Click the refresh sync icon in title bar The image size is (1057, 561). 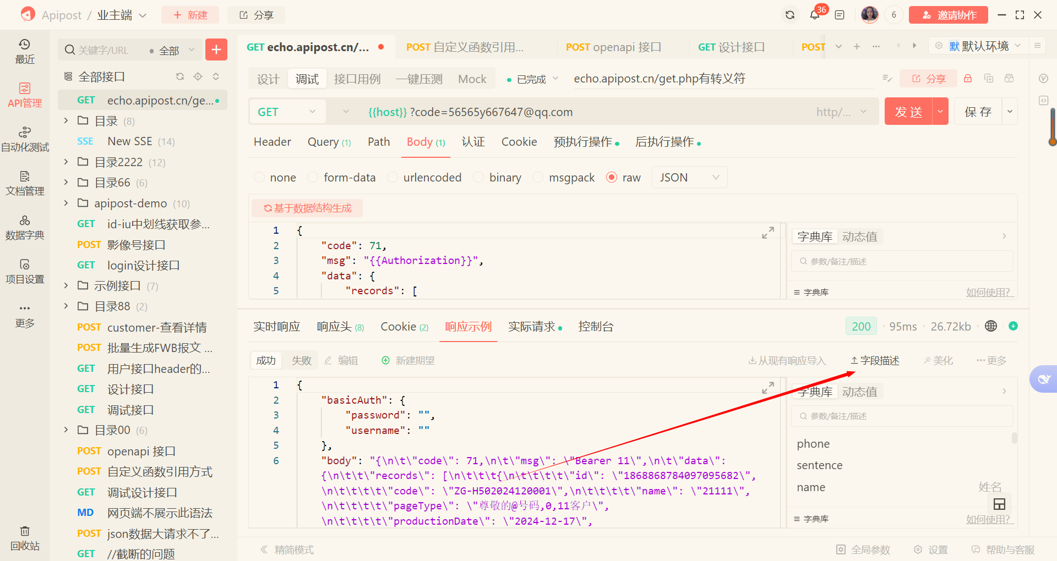(790, 15)
